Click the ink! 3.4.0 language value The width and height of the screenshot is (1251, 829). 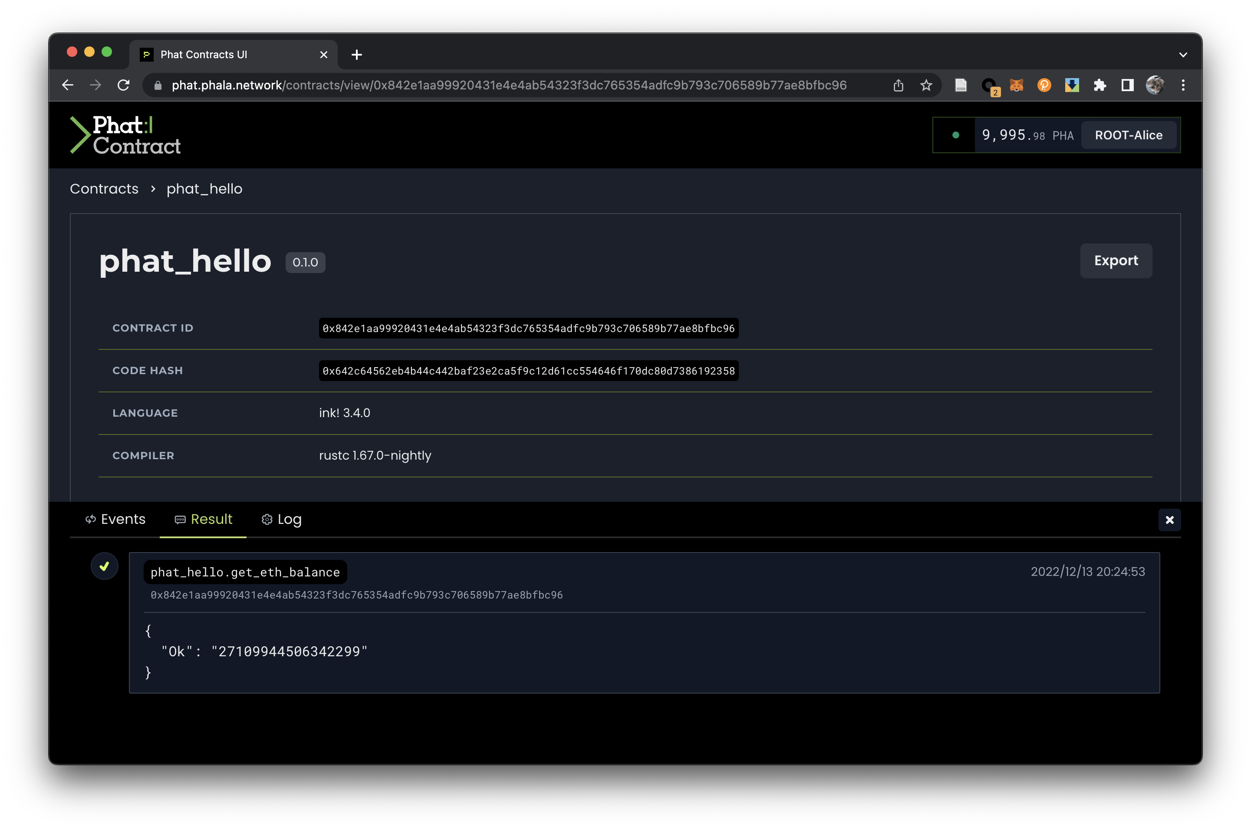tap(345, 413)
